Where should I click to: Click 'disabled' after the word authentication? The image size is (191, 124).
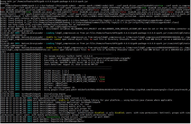pos(99,113)
